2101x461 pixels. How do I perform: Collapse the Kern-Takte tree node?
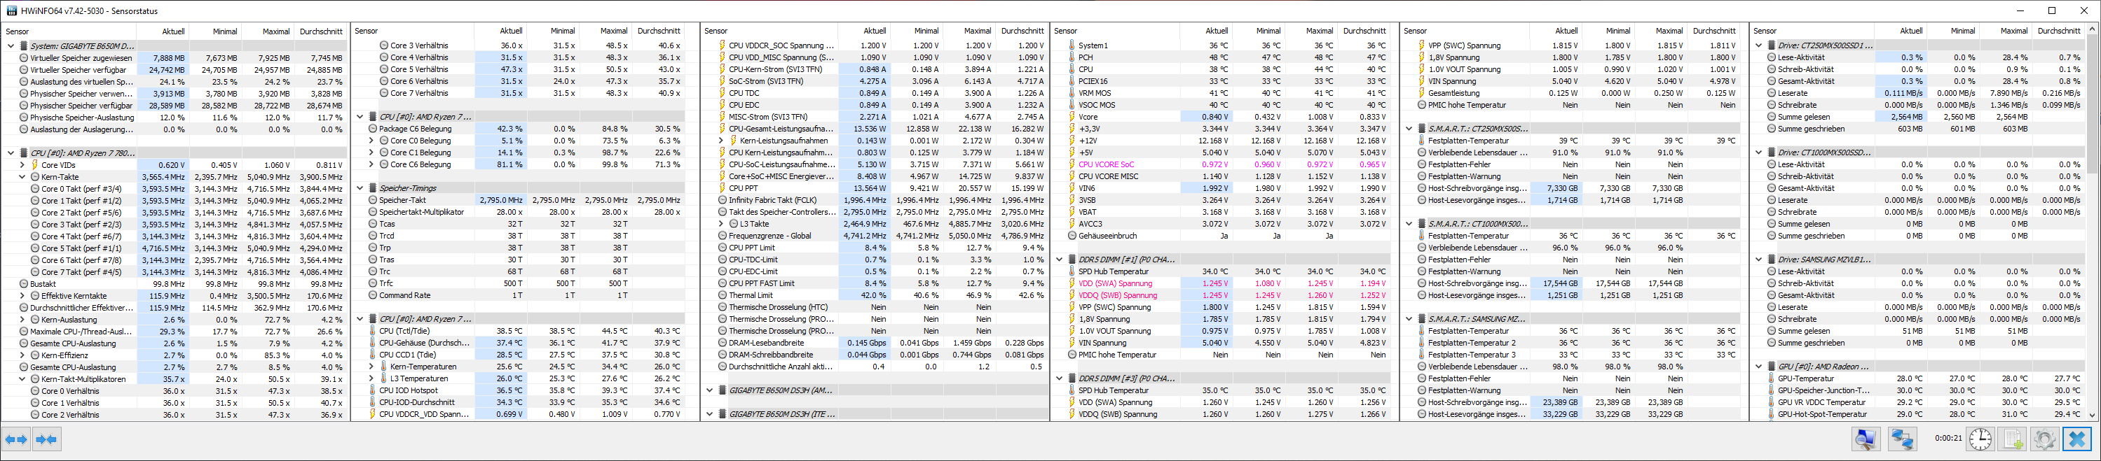(22, 177)
